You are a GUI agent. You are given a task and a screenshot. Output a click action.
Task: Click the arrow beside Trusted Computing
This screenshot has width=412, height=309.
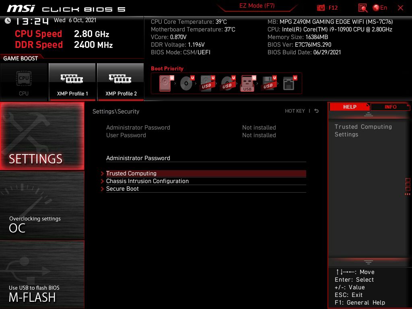click(x=103, y=173)
